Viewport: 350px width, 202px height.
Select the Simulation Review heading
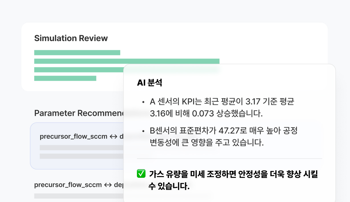71,39
